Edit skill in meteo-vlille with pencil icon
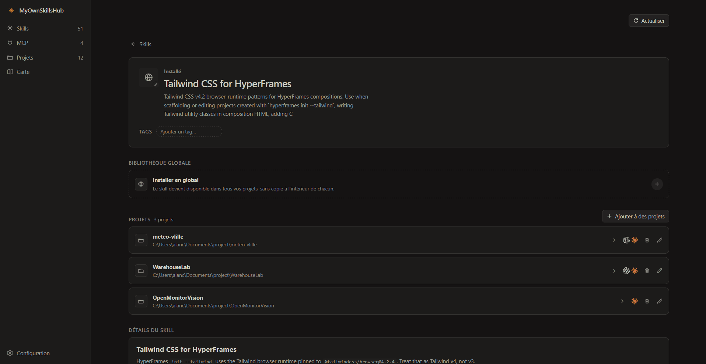 [x=660, y=240]
